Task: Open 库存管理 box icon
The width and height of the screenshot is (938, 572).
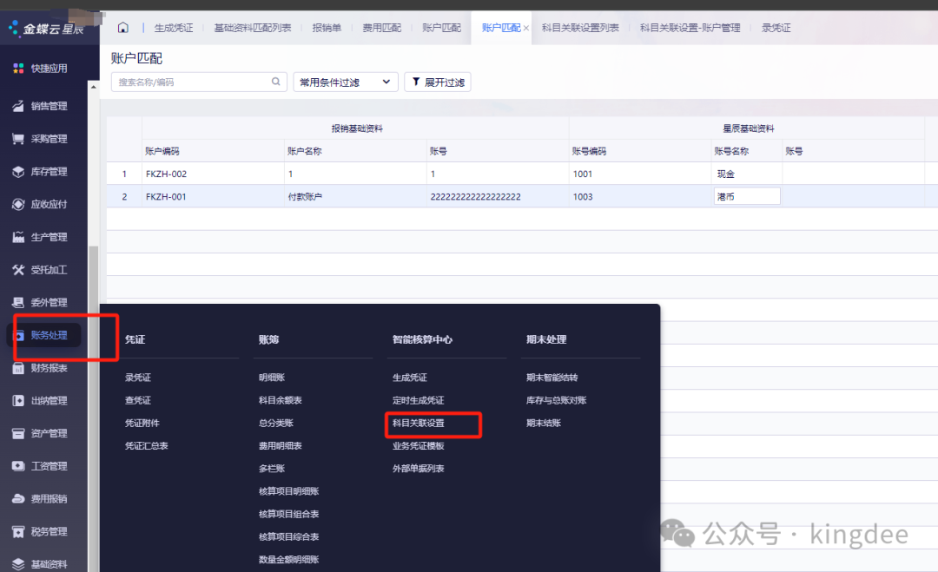Action: point(17,172)
